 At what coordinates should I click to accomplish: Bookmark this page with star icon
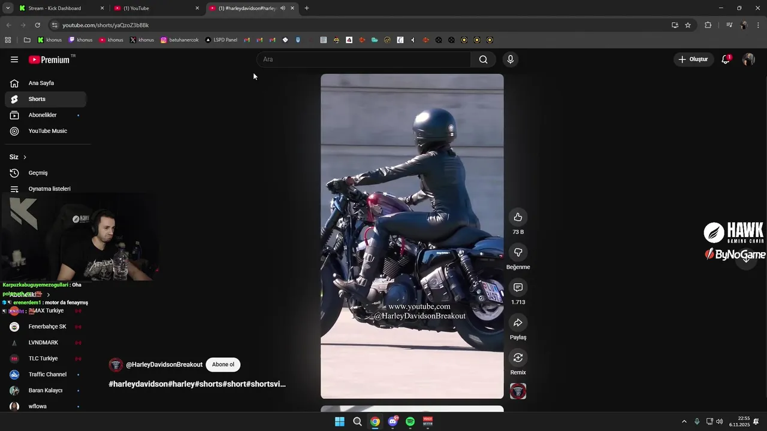688,25
